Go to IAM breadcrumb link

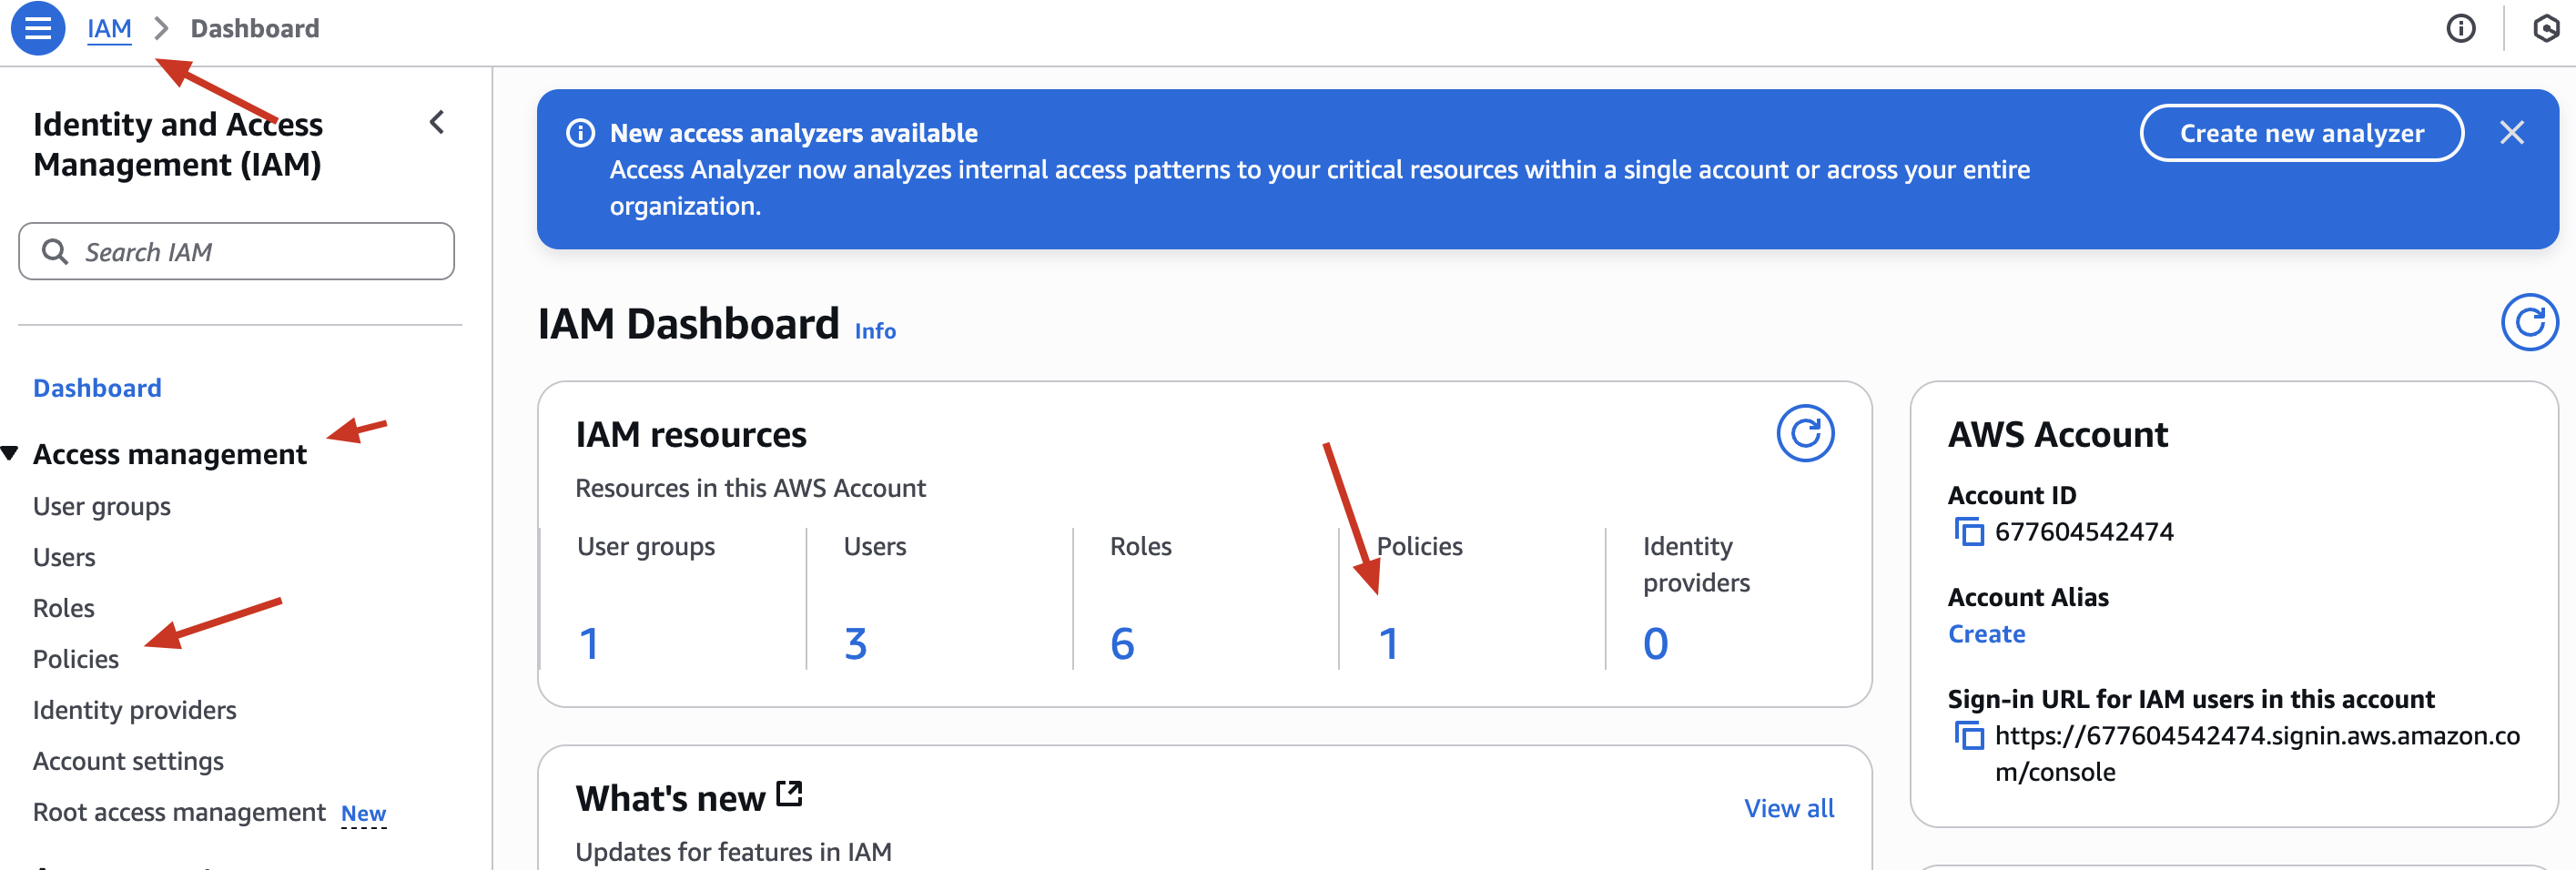coord(109,28)
